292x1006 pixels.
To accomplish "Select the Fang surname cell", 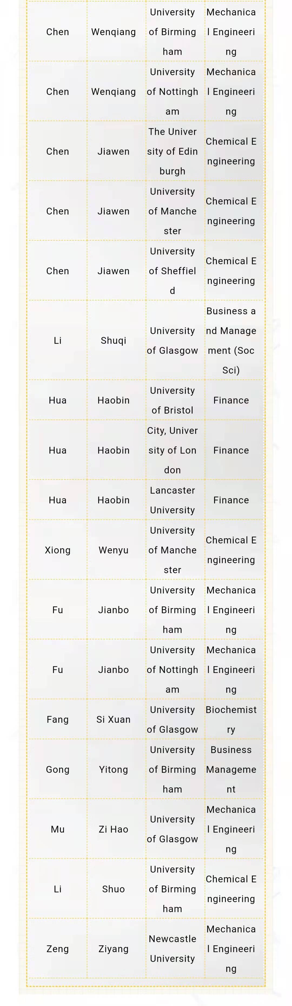I will [57, 719].
